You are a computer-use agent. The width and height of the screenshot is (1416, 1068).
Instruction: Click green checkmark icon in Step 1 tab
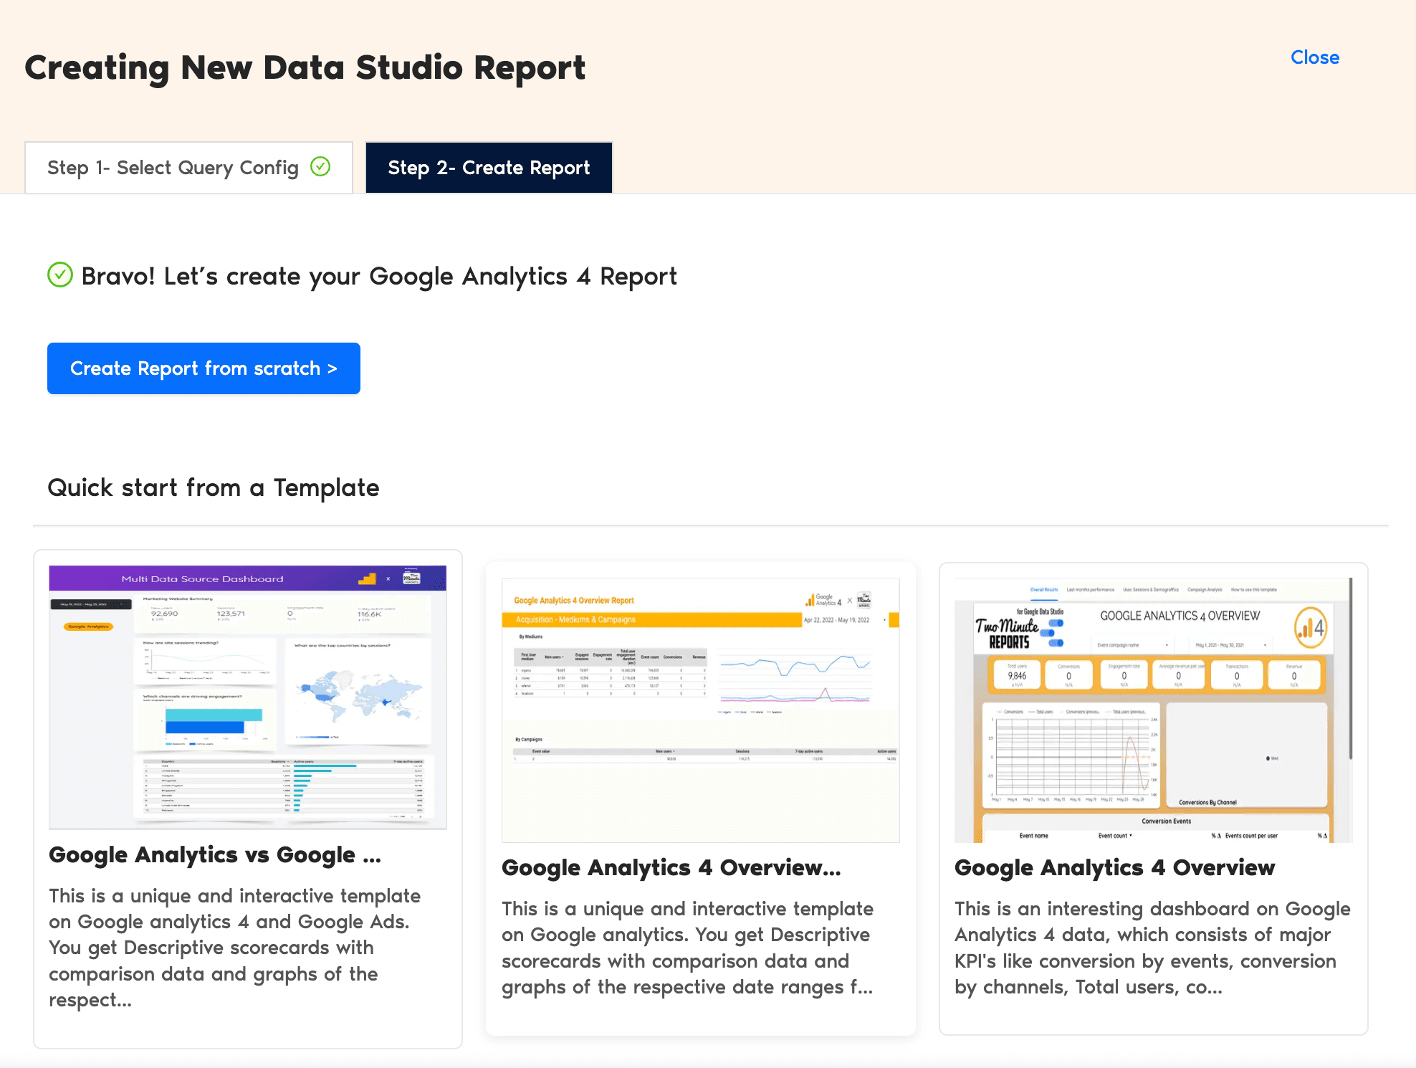tap(320, 166)
